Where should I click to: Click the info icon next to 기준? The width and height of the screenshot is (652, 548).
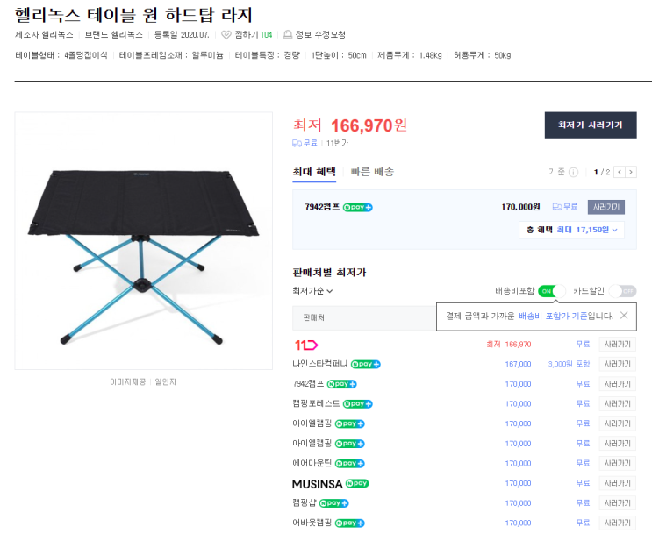573,172
